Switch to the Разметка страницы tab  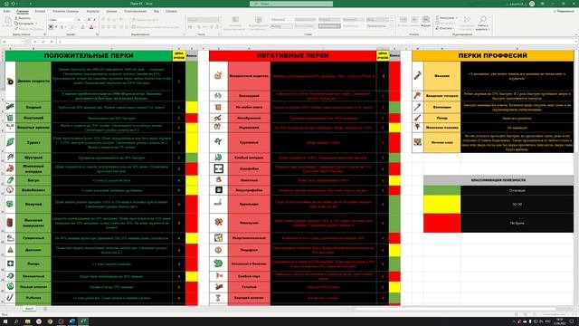[66, 12]
